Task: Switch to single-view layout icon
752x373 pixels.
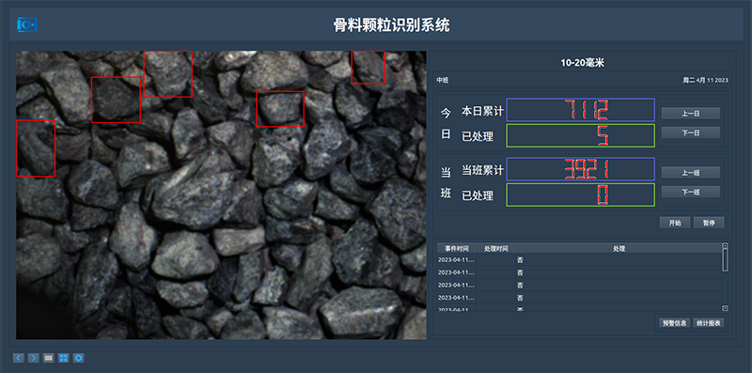Action: (x=48, y=358)
